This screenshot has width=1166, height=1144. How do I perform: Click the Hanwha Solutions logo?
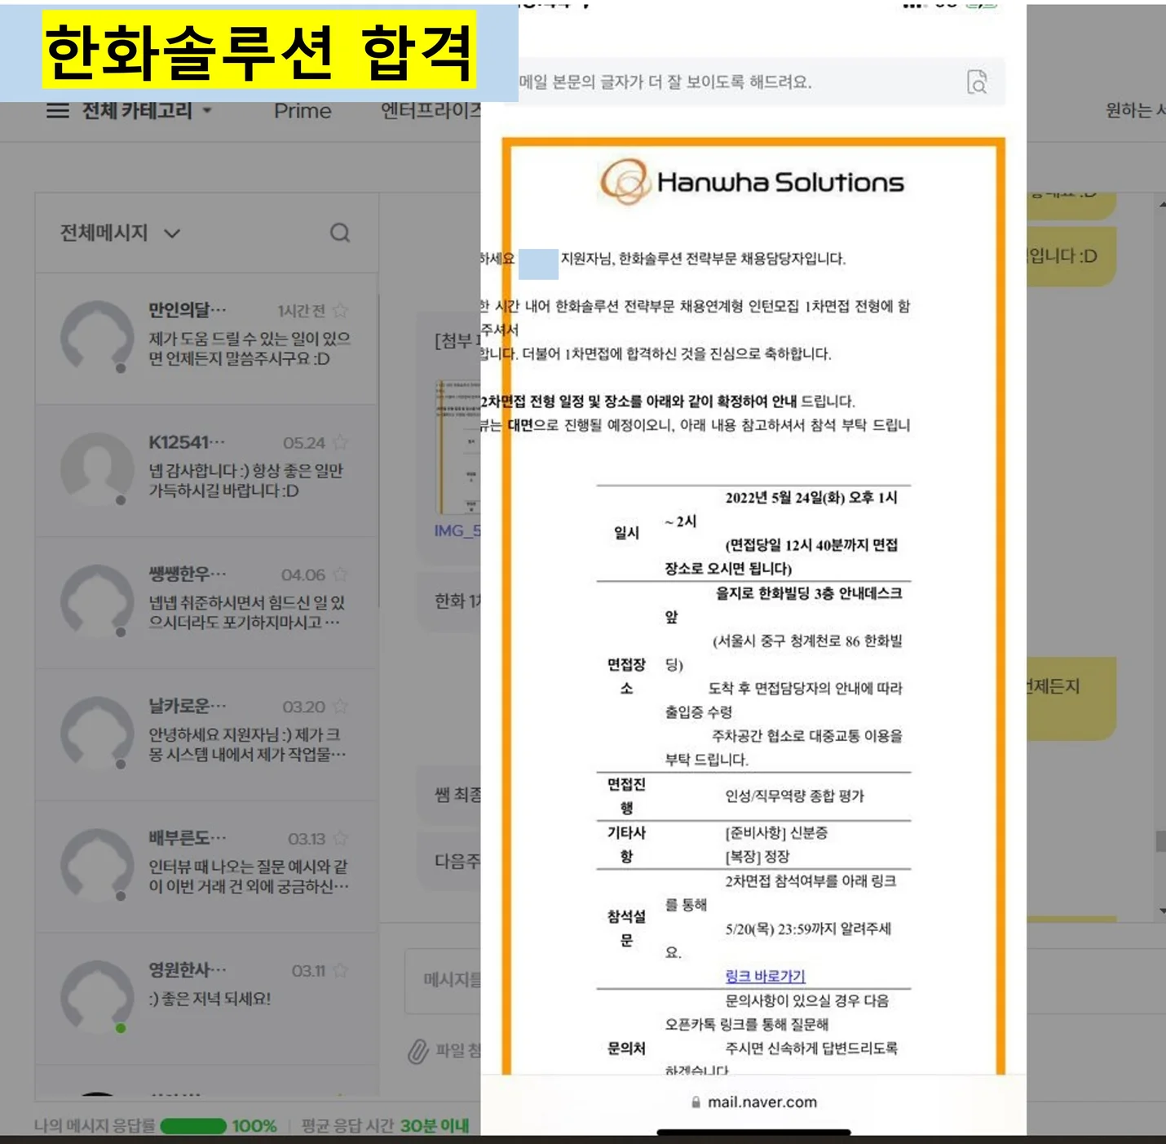752,182
